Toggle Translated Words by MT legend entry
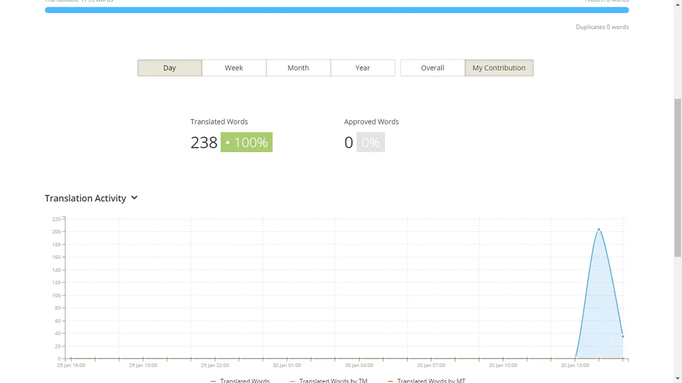Image resolution: width=682 pixels, height=383 pixels. 426,380
